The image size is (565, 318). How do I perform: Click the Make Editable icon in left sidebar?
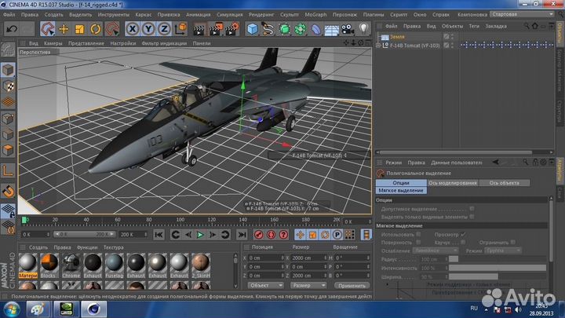pos(8,50)
